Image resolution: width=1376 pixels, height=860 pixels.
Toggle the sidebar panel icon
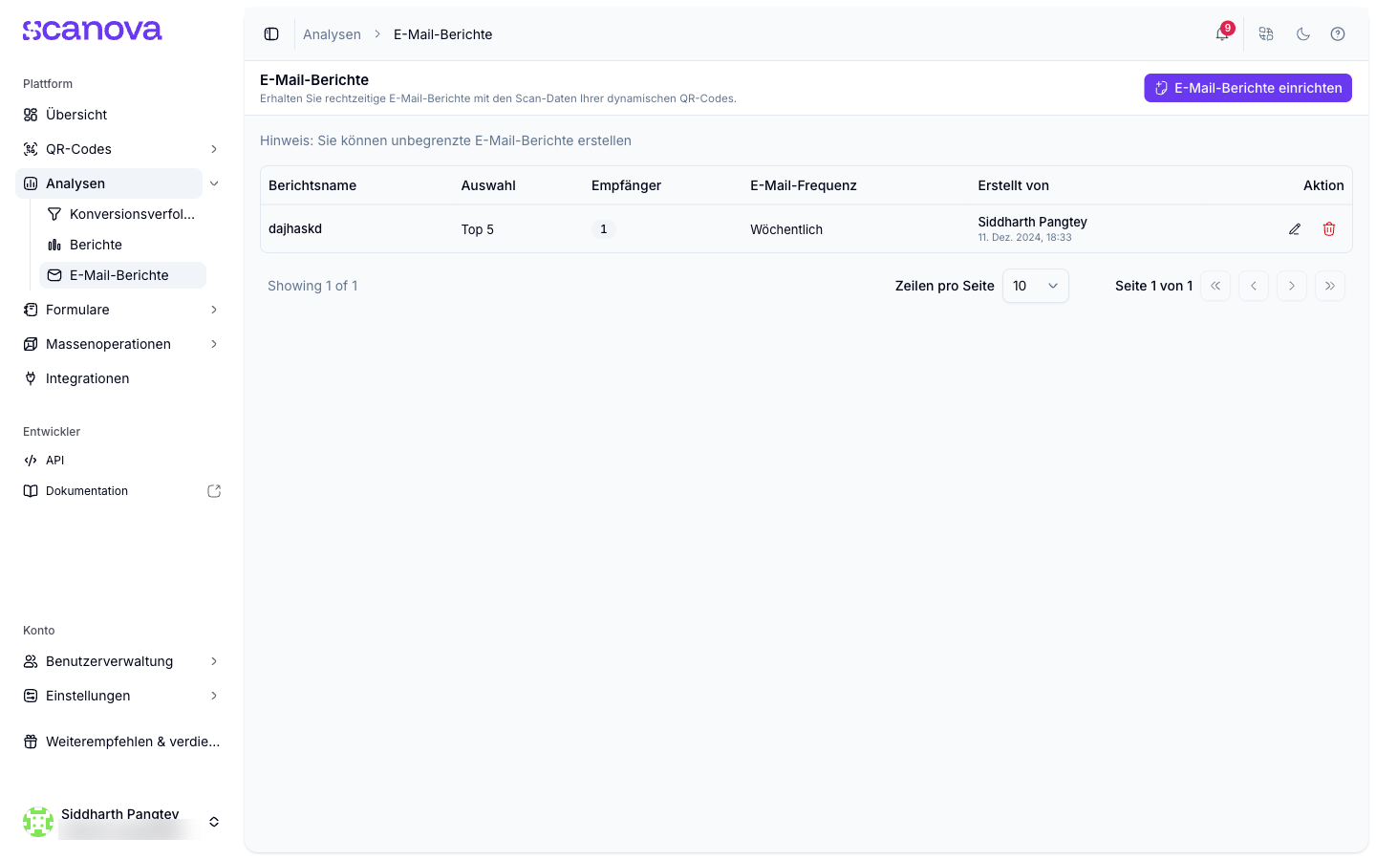[x=271, y=34]
